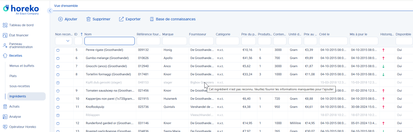The width and height of the screenshot is (413, 132).
Task: Collapse the sidebar with the chevron button
Action: coord(50,11)
